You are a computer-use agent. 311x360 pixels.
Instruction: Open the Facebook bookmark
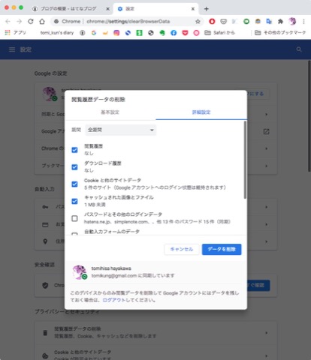click(x=174, y=33)
